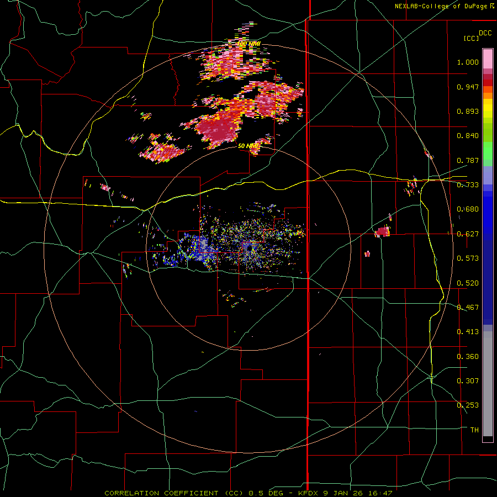Click the 50 NMI range ring label

248,146
